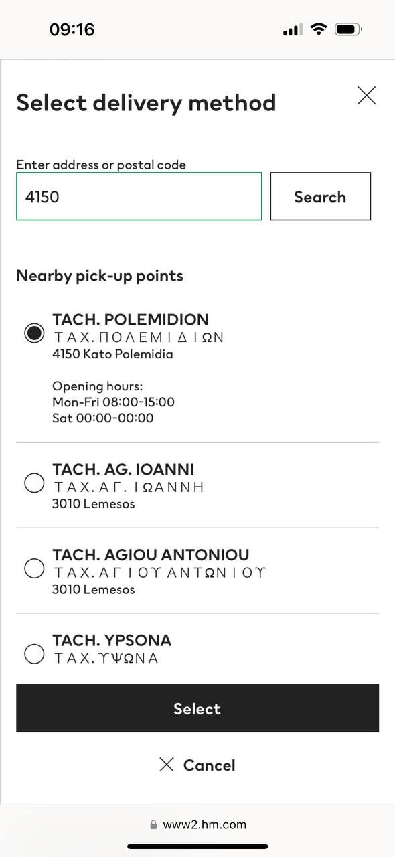The width and height of the screenshot is (395, 857).
Task: Confirm with the black Select button
Action: [197, 708]
